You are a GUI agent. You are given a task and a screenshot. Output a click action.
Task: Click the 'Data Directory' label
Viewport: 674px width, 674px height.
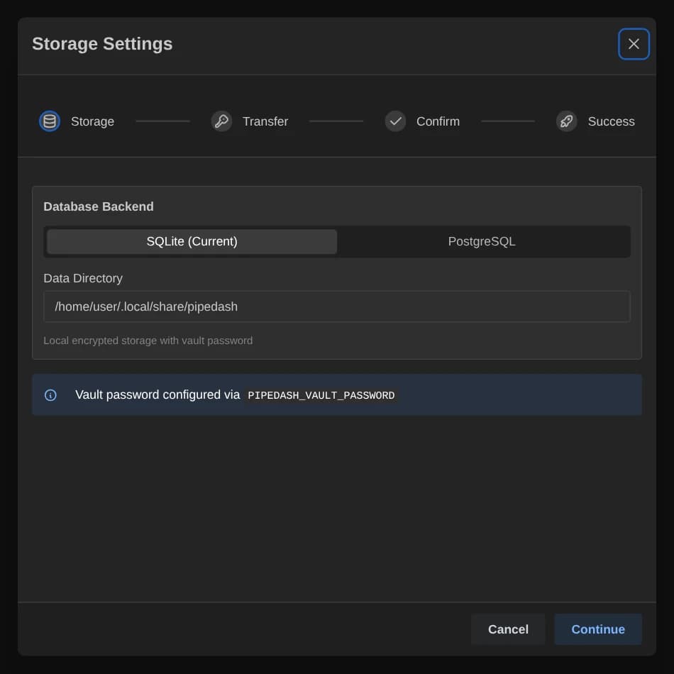(x=83, y=278)
